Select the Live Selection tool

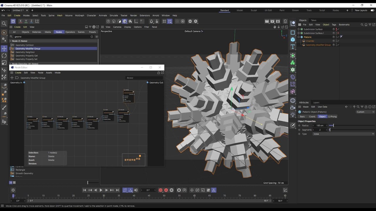[4, 32]
